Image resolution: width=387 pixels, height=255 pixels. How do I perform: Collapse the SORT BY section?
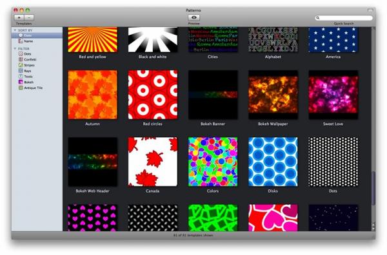click(15, 30)
